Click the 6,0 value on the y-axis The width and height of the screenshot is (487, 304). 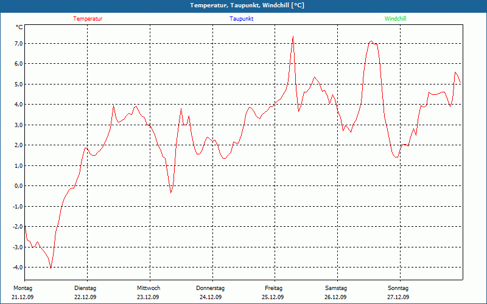[x=18, y=64]
